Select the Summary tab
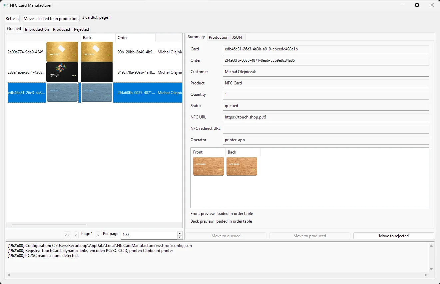 pos(196,37)
